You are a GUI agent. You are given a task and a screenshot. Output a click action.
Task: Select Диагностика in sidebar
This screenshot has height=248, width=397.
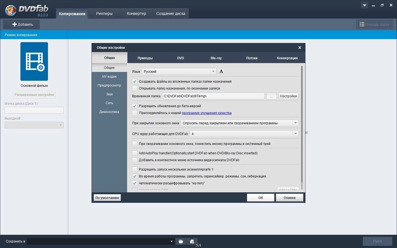pyautogui.click(x=109, y=112)
